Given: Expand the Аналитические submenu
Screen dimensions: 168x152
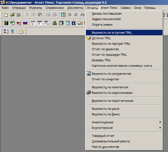Looking at the screenshot, I should [124, 122].
